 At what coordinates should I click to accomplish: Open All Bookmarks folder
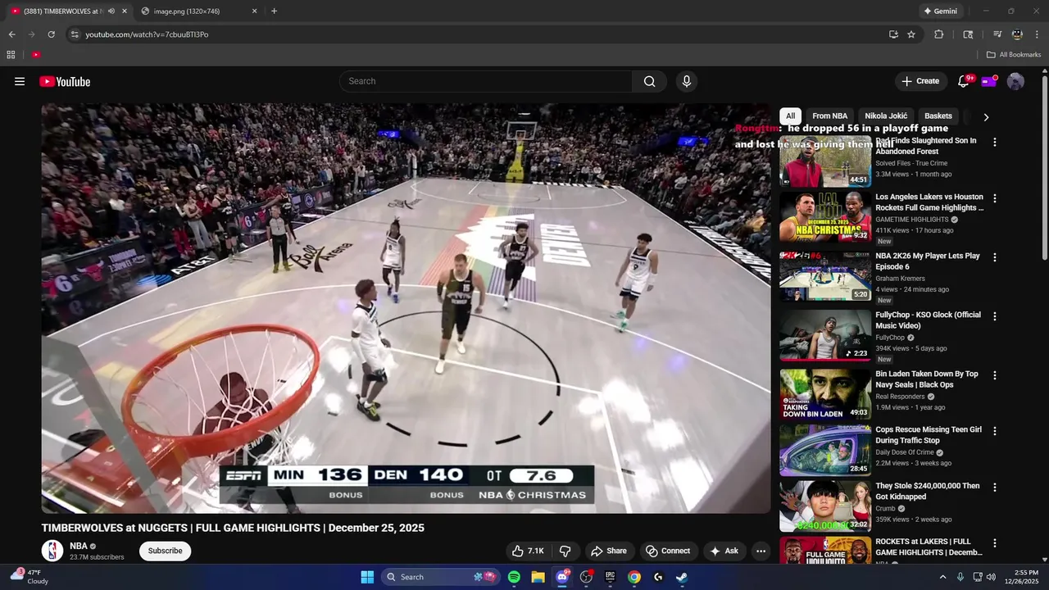(x=1013, y=55)
